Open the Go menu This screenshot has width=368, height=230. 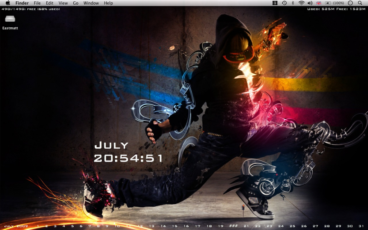(x=75, y=3)
